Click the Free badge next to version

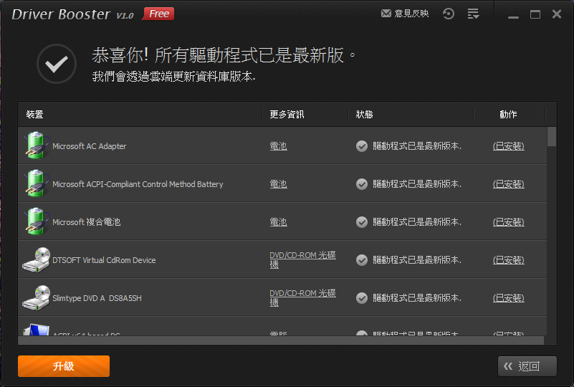(x=158, y=14)
